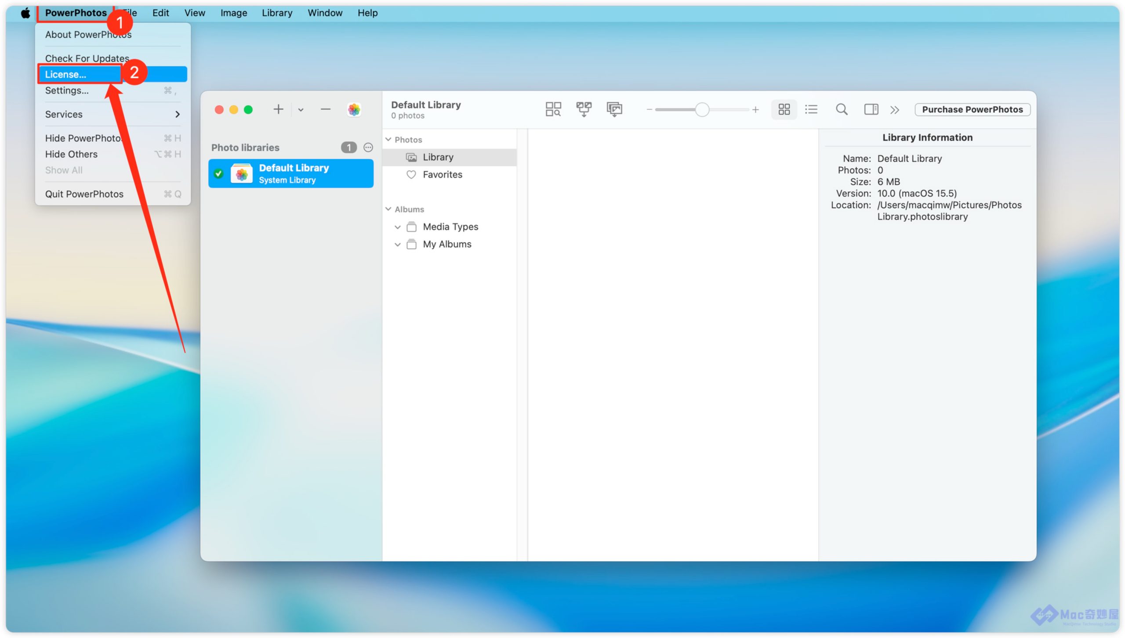Screen dimensions: 1125x638
Task: Click the thumbnail size slider knob
Action: pos(702,110)
